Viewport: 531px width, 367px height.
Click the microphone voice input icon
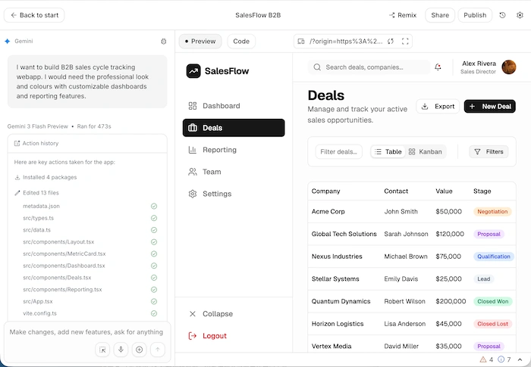[x=121, y=350]
